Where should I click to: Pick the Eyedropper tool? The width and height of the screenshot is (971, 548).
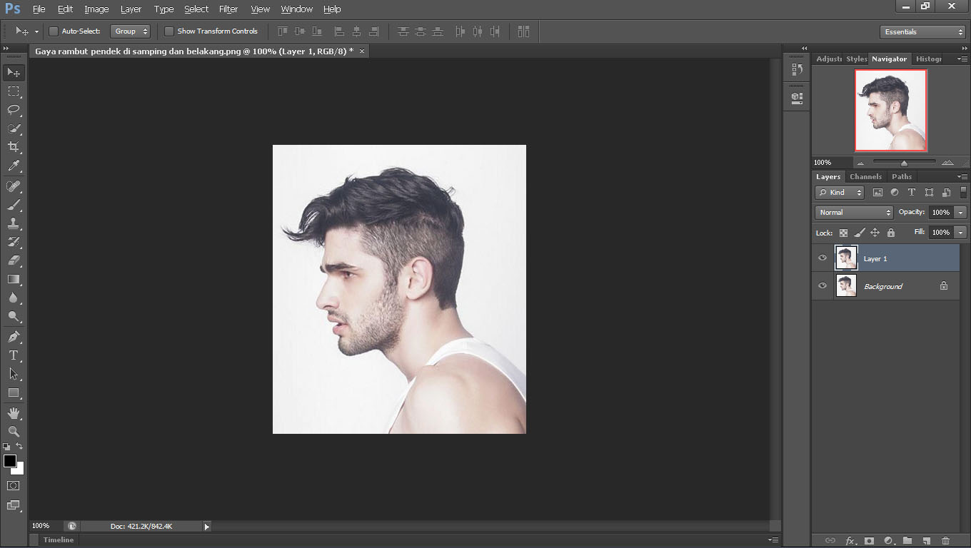(13, 166)
